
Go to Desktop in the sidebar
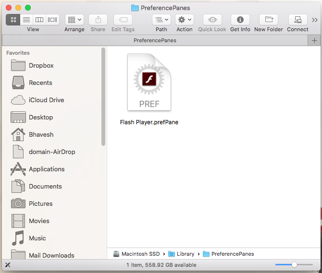click(x=55, y=117)
